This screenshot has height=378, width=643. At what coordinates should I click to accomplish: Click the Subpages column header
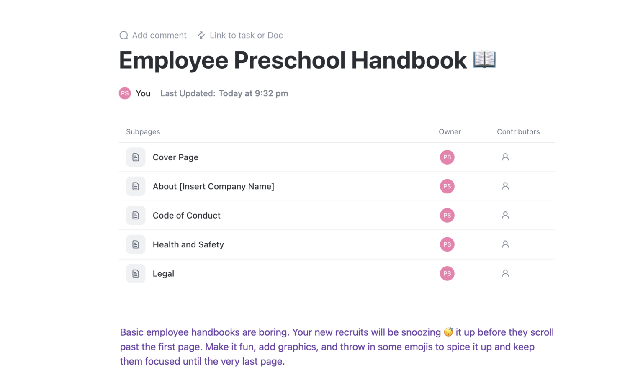point(143,131)
